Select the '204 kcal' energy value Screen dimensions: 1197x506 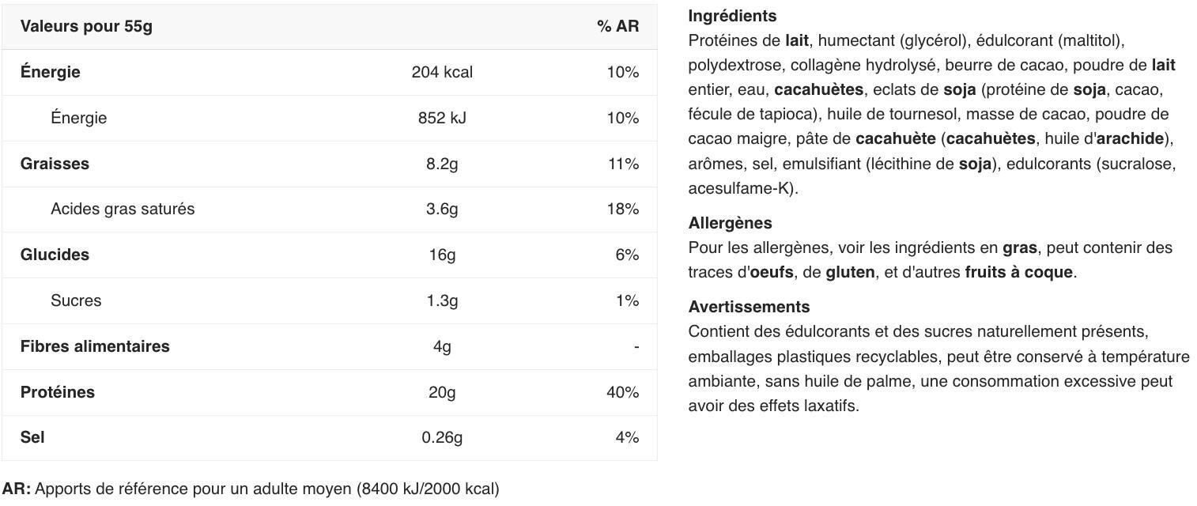pyautogui.click(x=442, y=72)
